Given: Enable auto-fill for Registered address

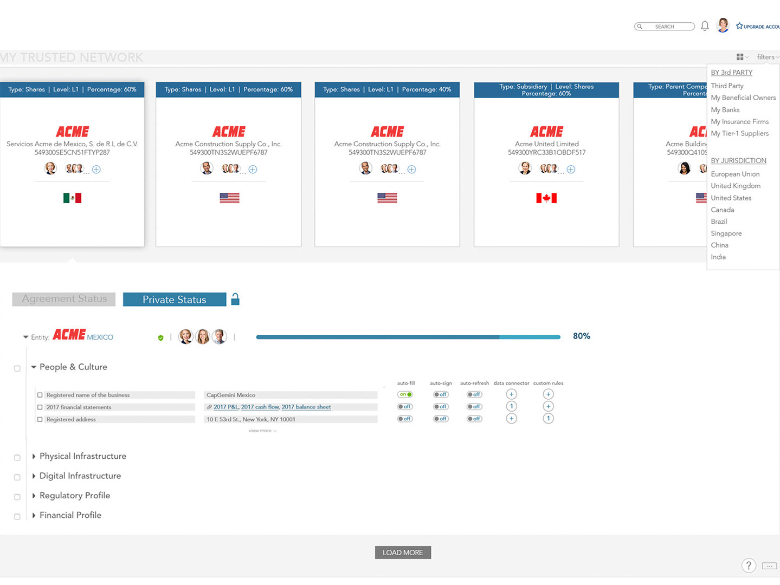Looking at the screenshot, I should (405, 419).
